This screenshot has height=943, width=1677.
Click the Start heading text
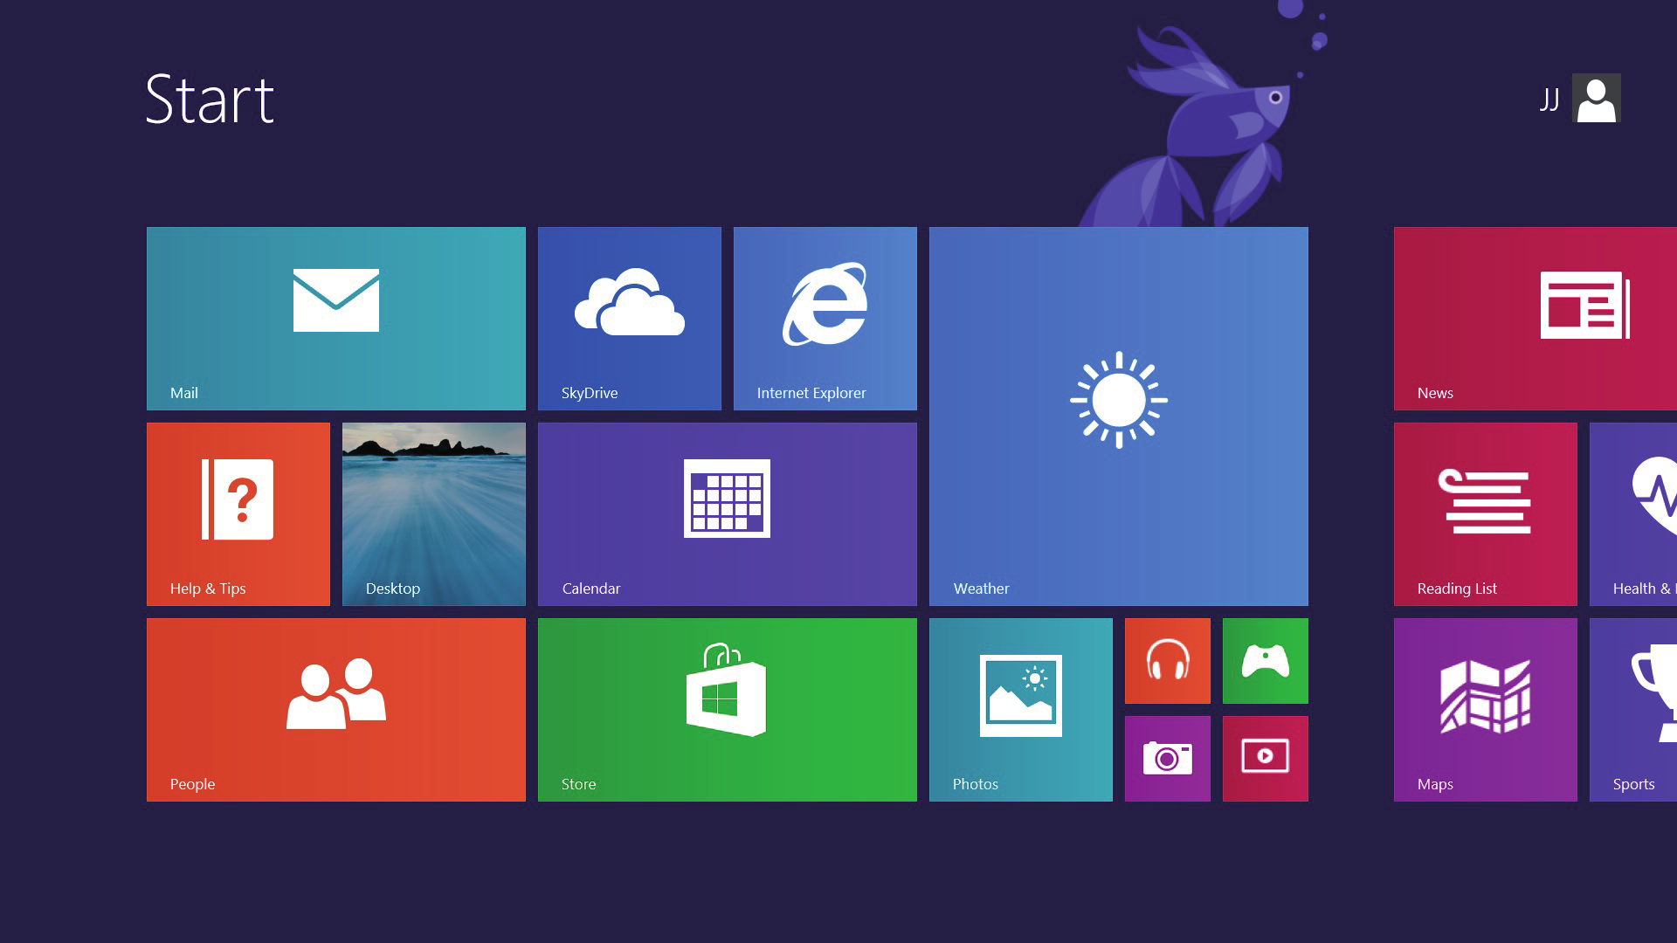pyautogui.click(x=210, y=99)
